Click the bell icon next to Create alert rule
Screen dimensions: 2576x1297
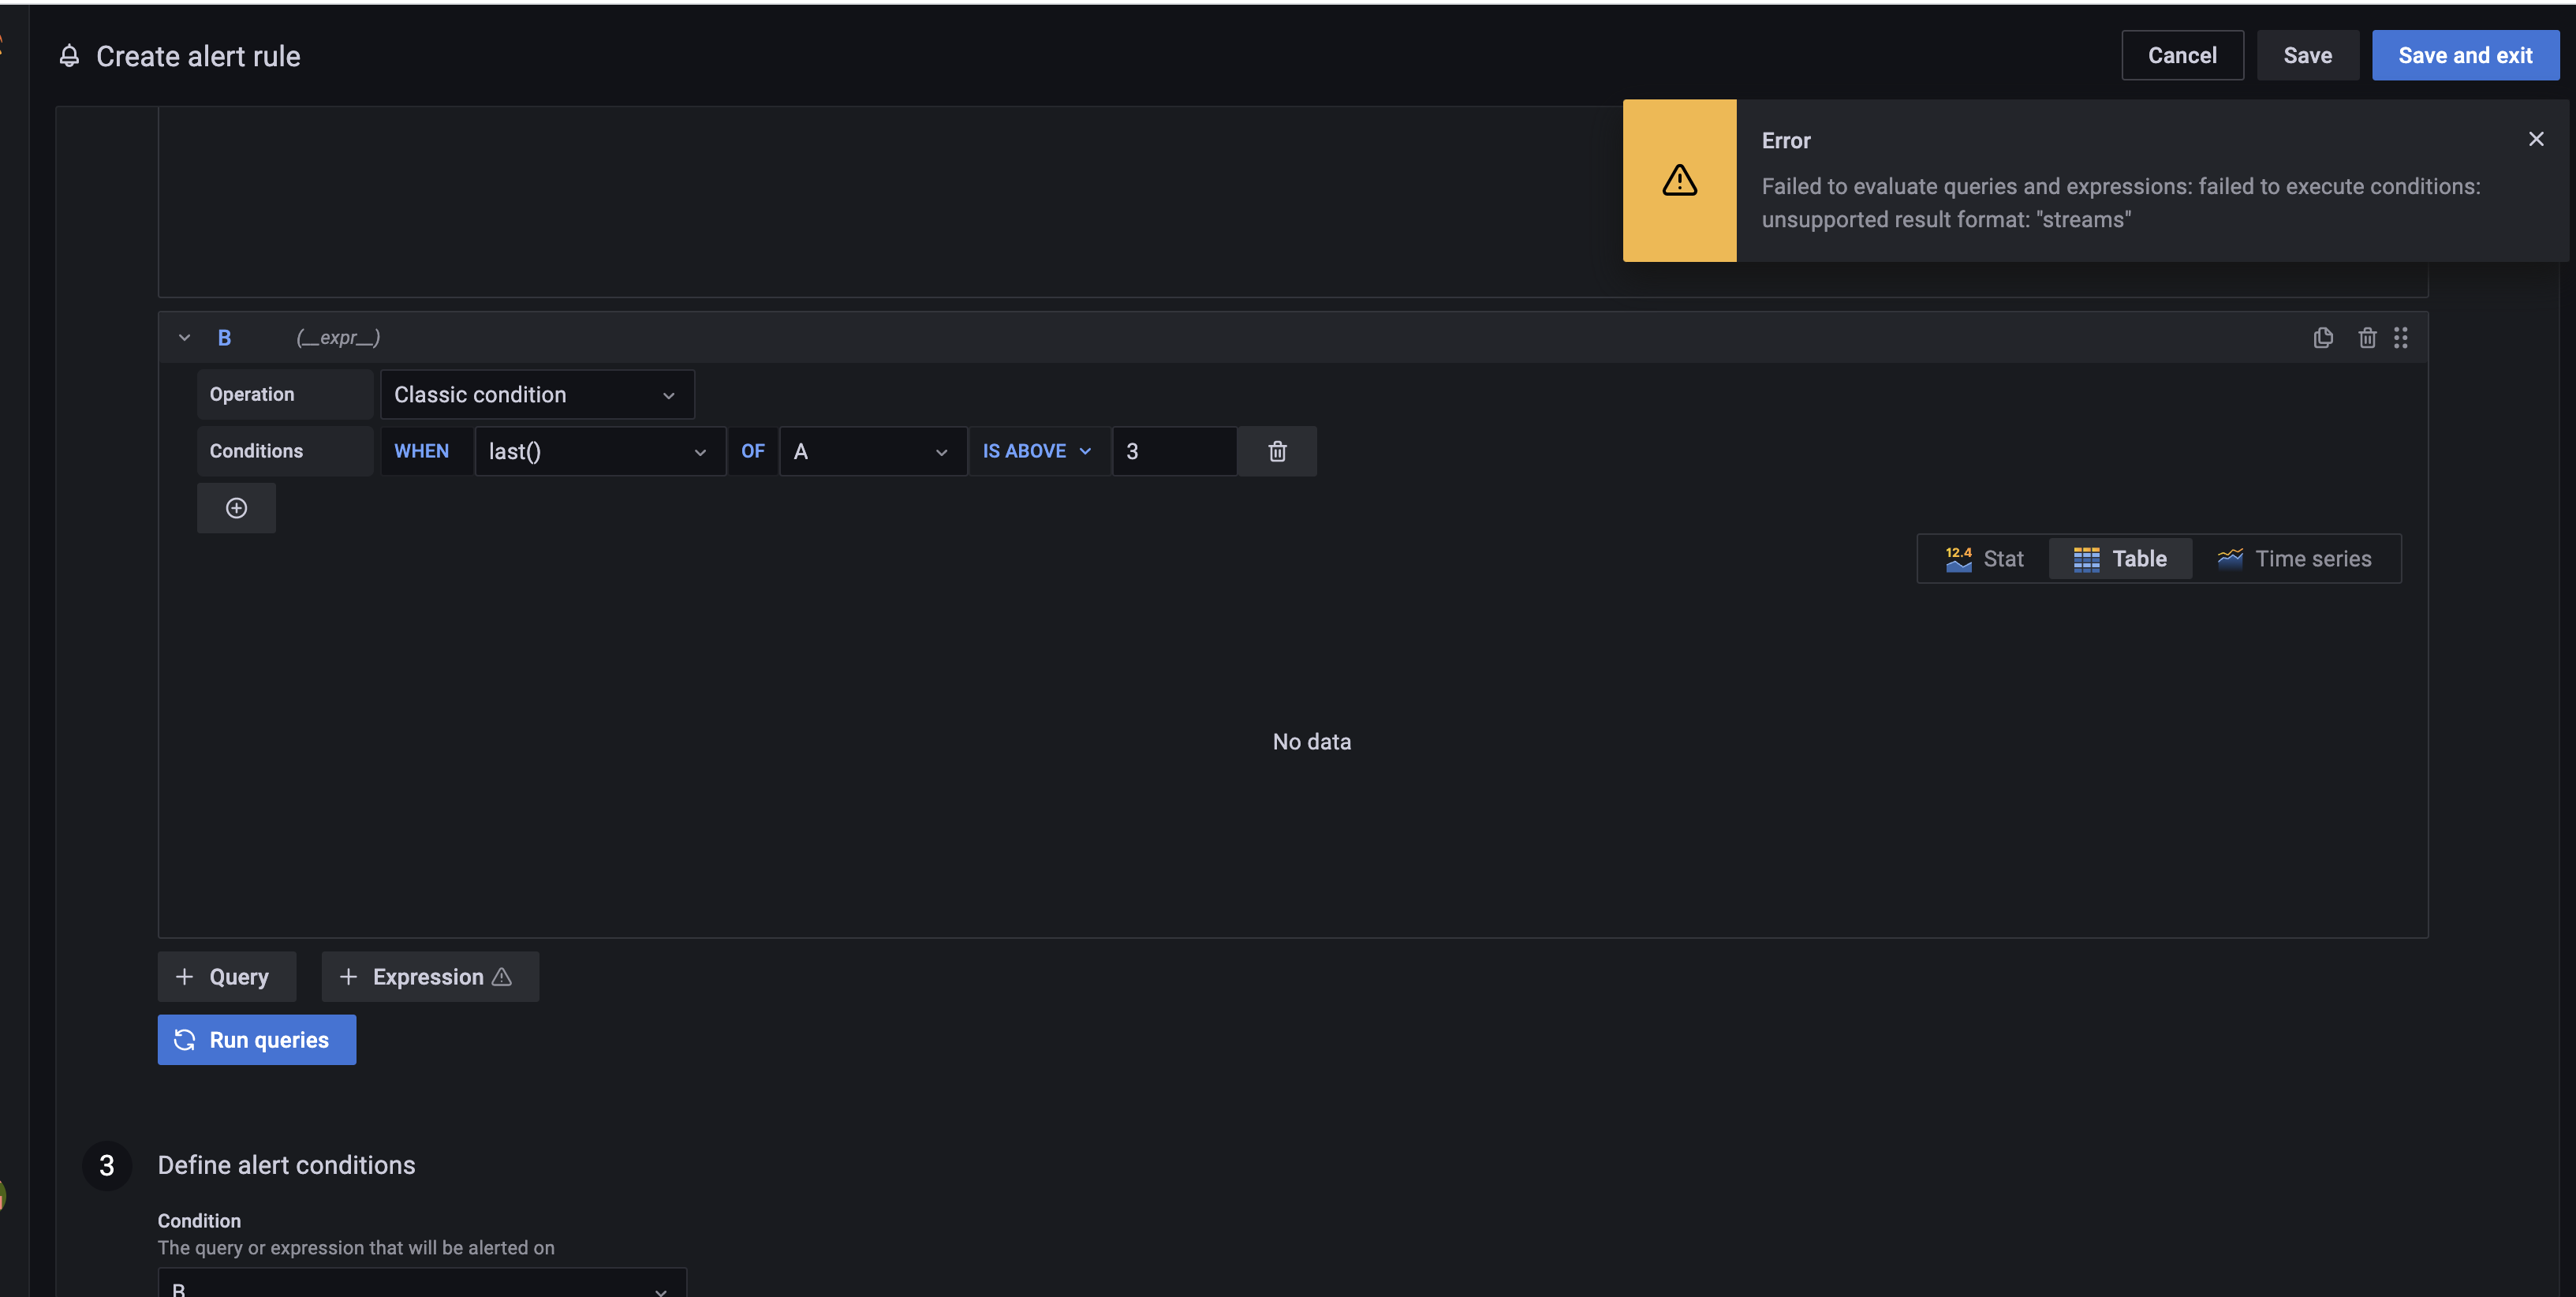(68, 56)
